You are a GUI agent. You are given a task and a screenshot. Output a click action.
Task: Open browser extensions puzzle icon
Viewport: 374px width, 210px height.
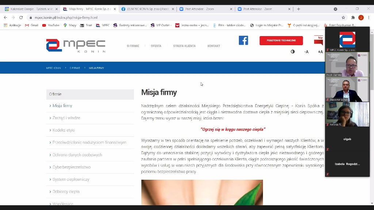tap(353, 17)
